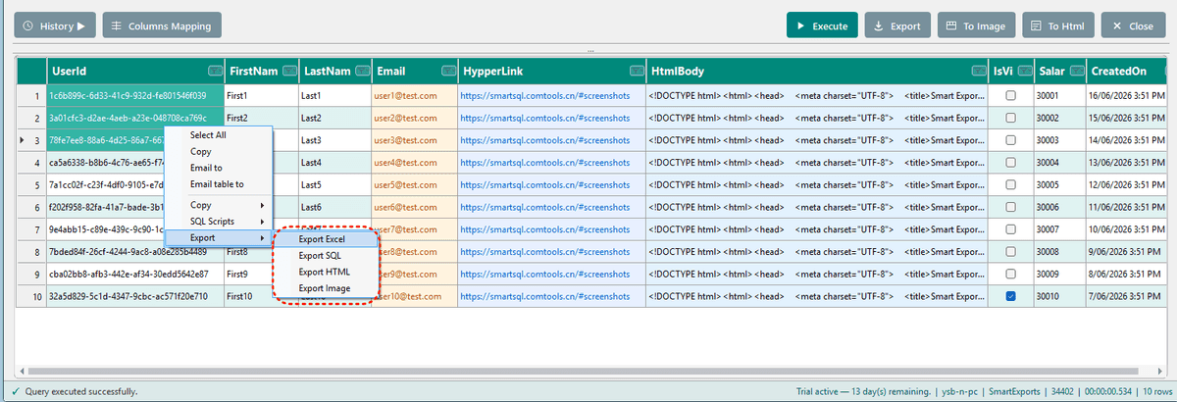The height and width of the screenshot is (402, 1177).
Task: Choose Export Image from the submenu
Action: 325,288
